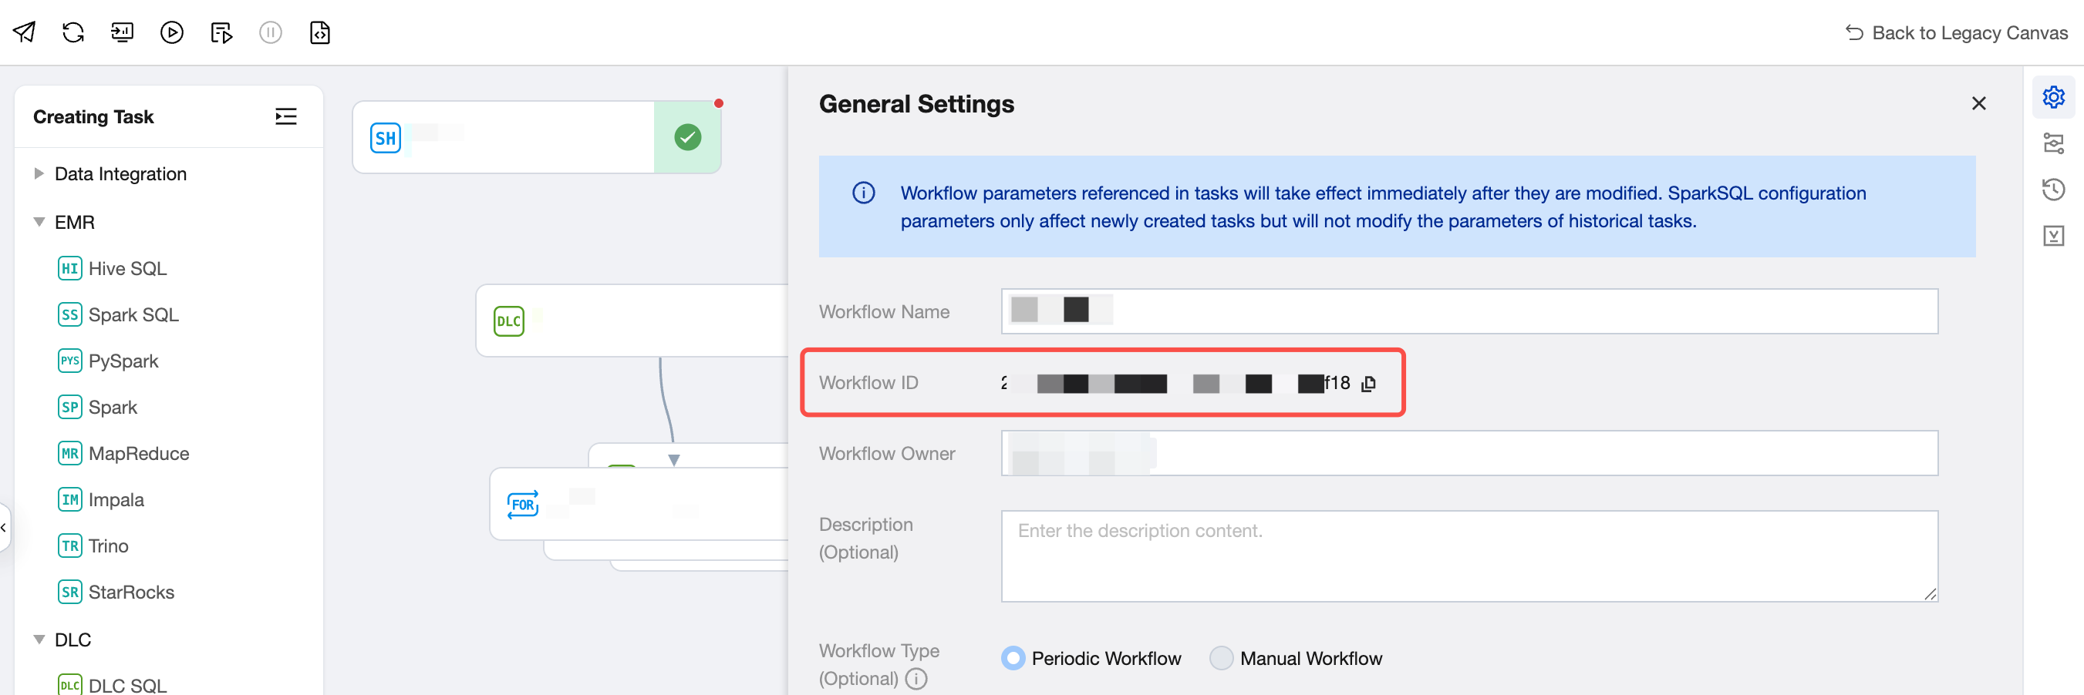Select Hive SQL task type

point(127,268)
